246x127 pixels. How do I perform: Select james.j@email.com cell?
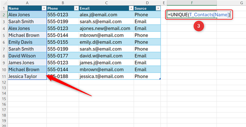coord(106,63)
